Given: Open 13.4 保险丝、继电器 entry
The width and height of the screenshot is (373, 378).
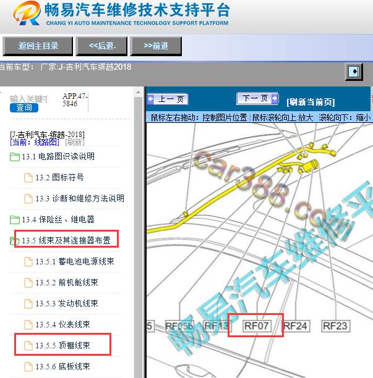Looking at the screenshot, I should pos(58,220).
